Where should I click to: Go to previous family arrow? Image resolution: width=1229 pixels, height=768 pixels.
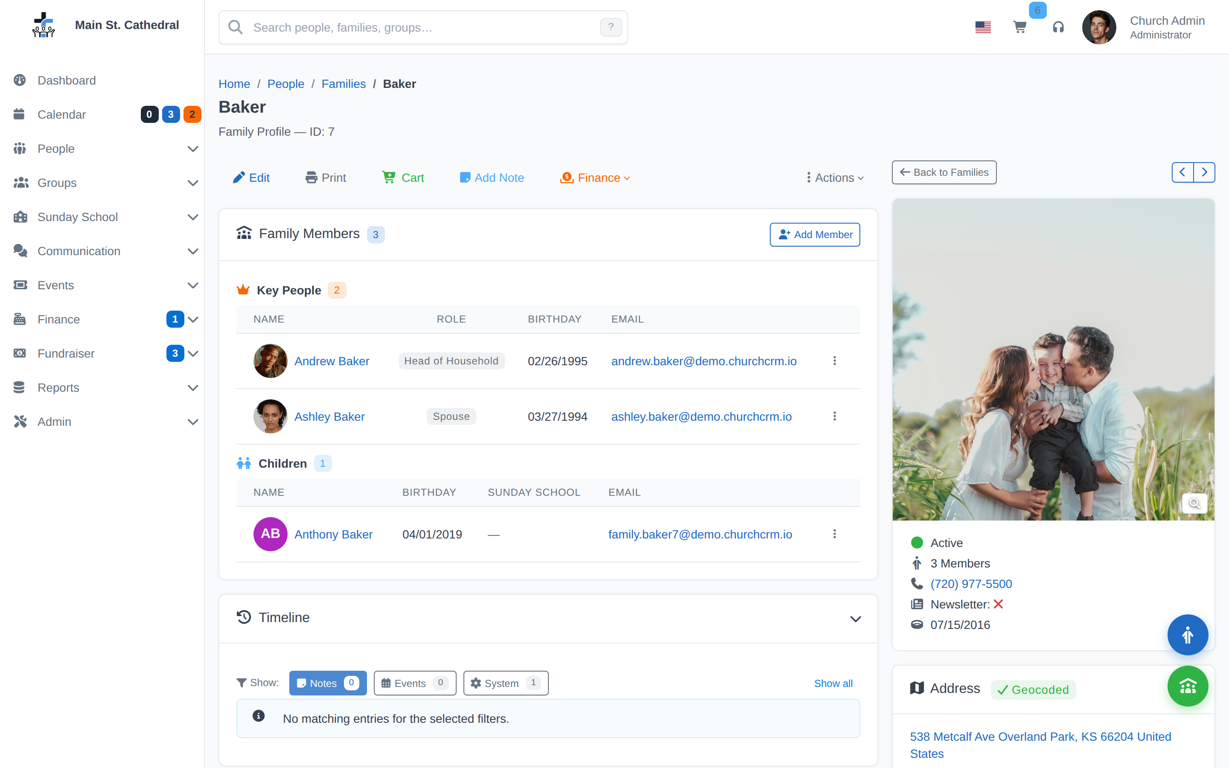(x=1182, y=172)
